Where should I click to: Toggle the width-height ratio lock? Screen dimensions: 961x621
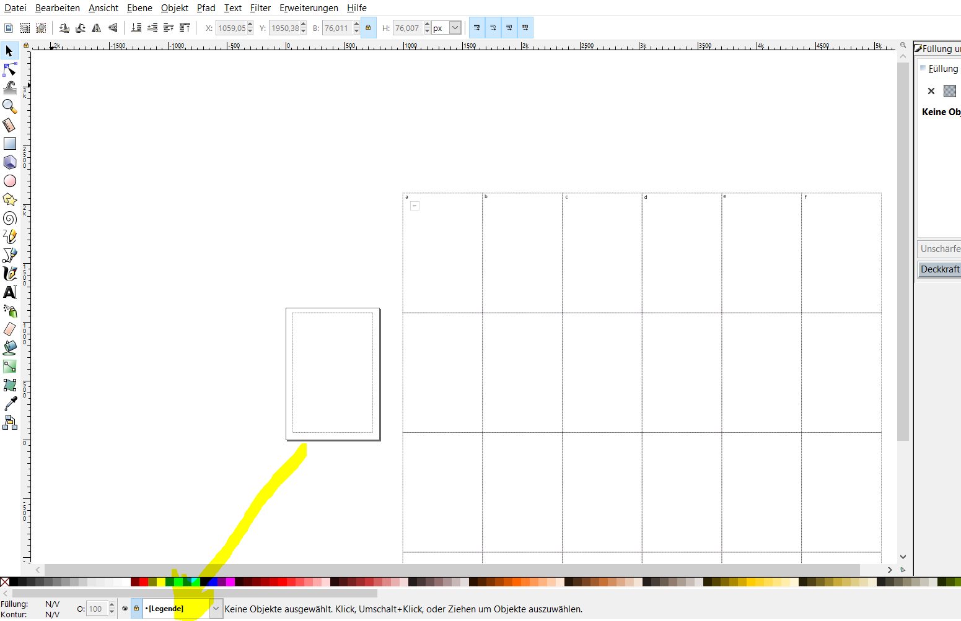368,28
